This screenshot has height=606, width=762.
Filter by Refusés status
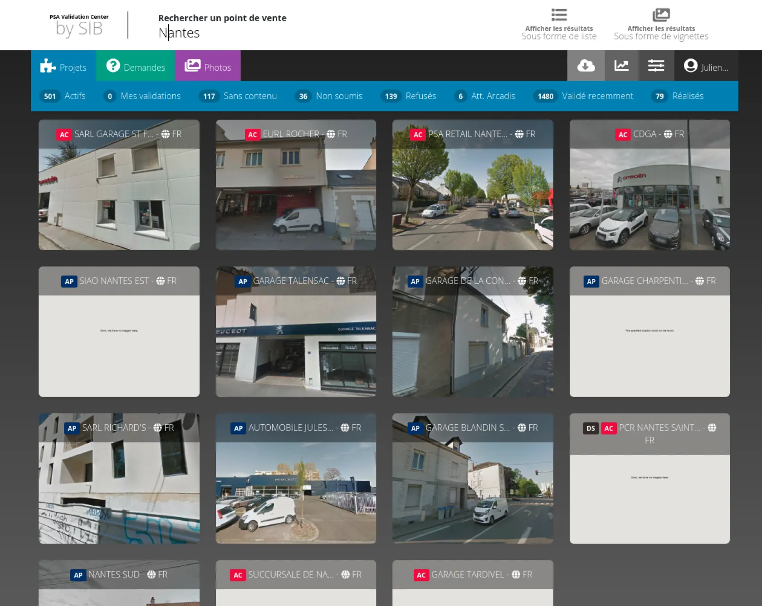(x=410, y=96)
